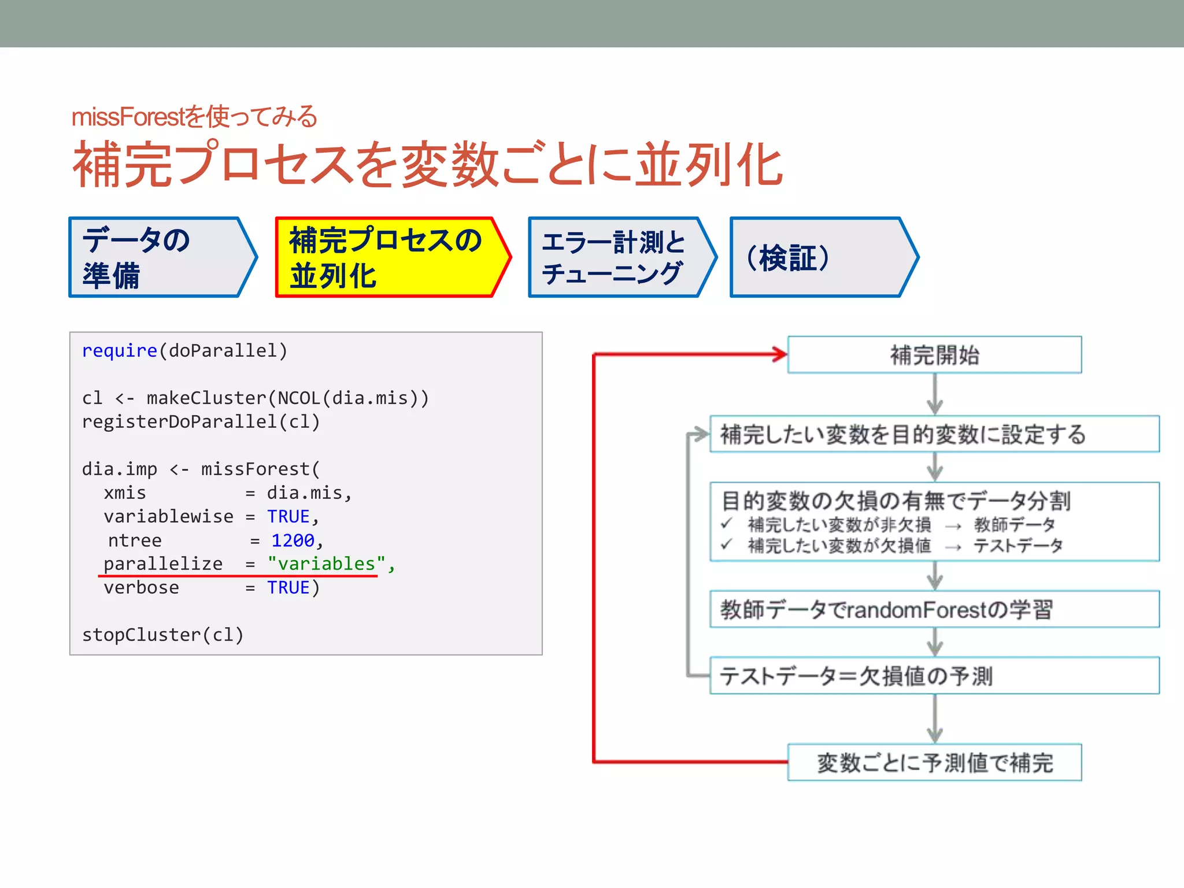Click the checkmark beside 補完したい変数が非欠損
Image resolution: width=1184 pixels, height=888 pixels.
click(x=727, y=524)
